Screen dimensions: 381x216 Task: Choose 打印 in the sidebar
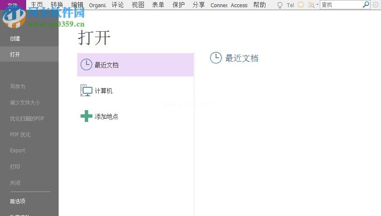click(x=15, y=167)
